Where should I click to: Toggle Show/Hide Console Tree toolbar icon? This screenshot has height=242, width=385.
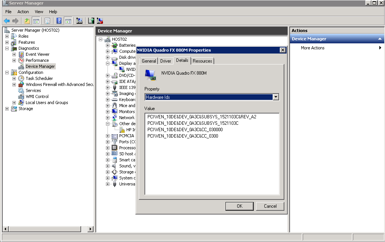(x=36, y=21)
